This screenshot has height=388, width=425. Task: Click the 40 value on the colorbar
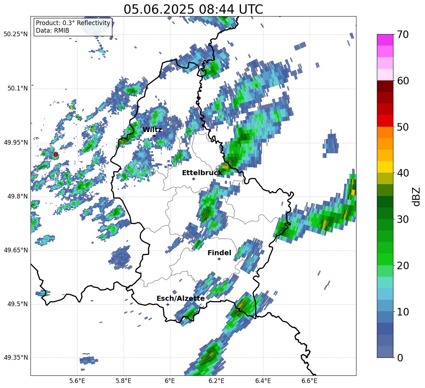point(403,173)
